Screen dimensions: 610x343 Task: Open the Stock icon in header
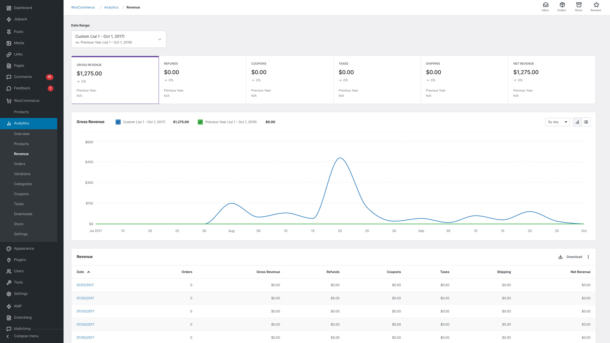579,5
